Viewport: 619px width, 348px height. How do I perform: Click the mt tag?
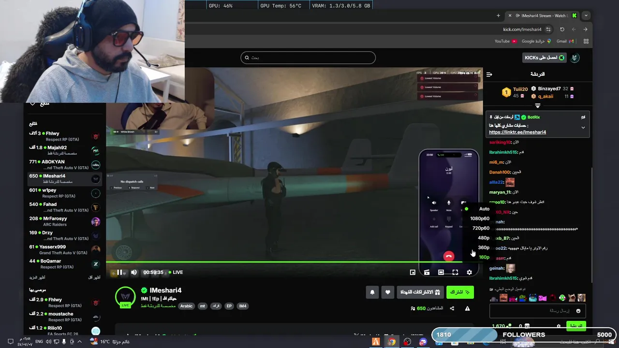tap(203, 306)
